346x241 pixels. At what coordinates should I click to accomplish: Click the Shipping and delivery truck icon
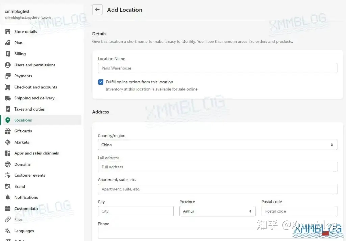tap(8, 98)
